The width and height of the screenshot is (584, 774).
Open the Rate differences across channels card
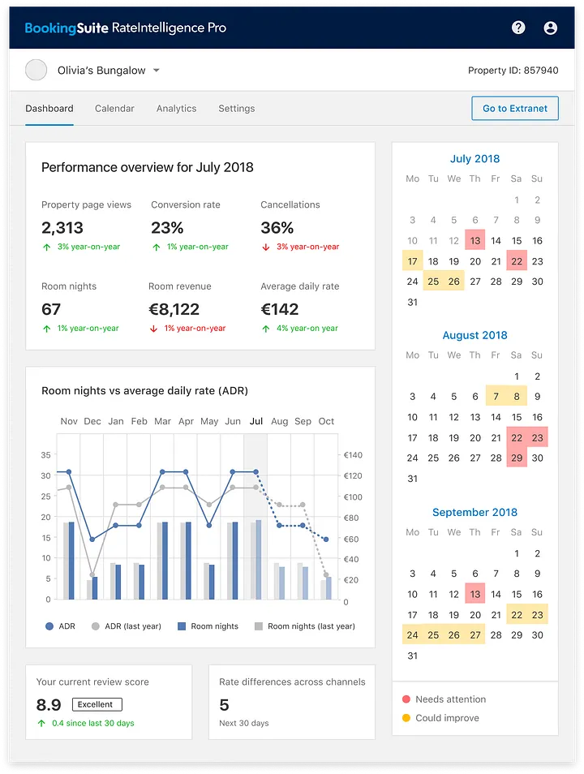tap(292, 702)
